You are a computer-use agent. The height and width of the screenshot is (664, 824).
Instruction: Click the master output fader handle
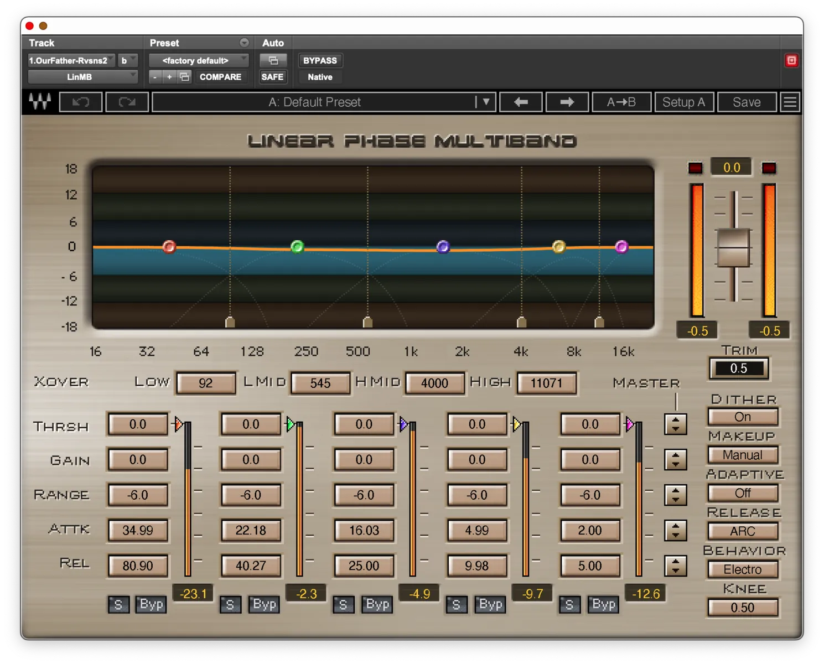click(x=732, y=248)
